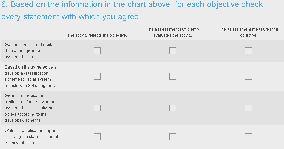Click the 'Gather physical and orbital data' row label
This screenshot has width=284, height=149.
(x=30, y=51)
